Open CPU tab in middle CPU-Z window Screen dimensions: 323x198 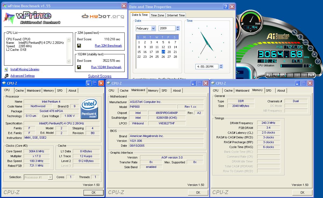[x=112, y=91]
